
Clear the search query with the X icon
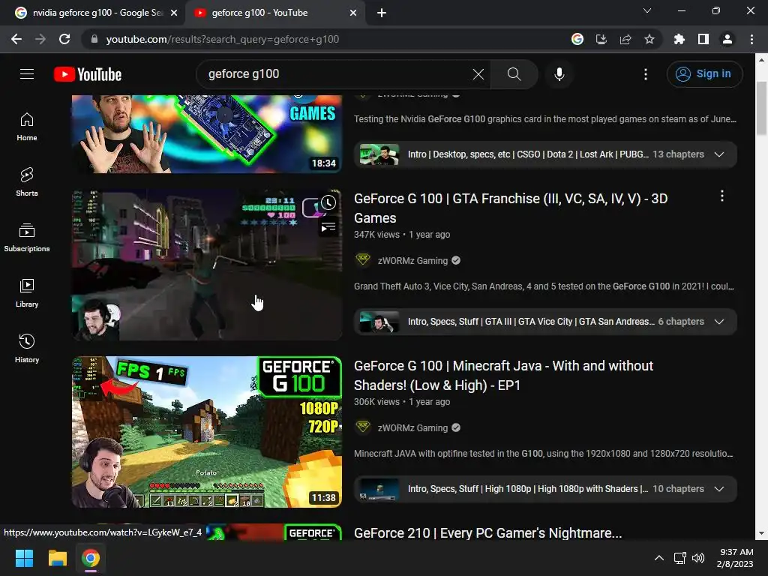click(x=478, y=74)
